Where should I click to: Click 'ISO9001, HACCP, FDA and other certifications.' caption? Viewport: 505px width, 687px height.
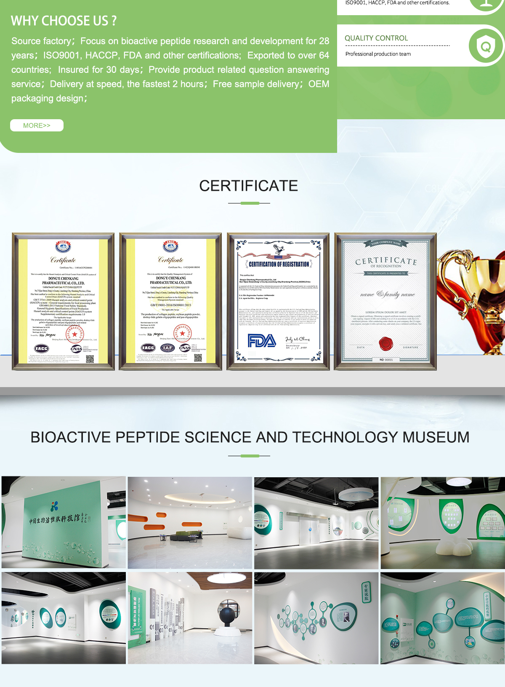tap(398, 3)
